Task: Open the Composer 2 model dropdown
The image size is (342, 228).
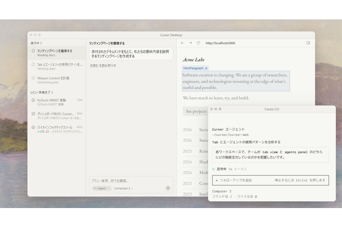Action: point(124,188)
